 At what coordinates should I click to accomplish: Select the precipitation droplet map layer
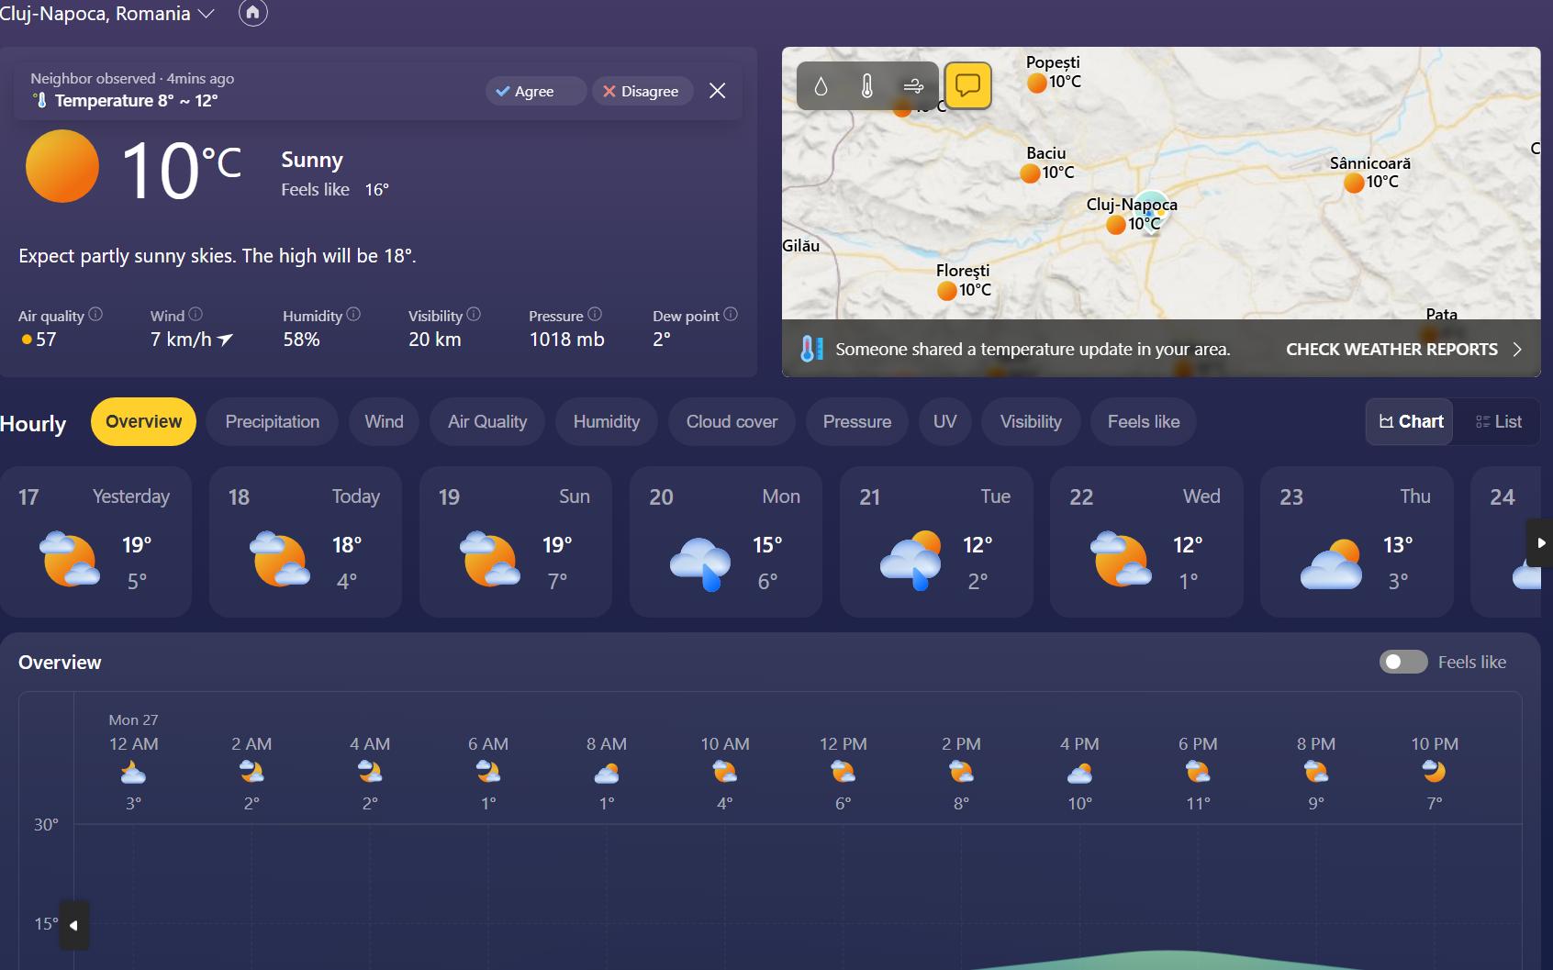pyautogui.click(x=821, y=86)
